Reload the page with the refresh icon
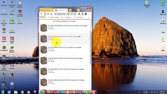 point(48,14)
